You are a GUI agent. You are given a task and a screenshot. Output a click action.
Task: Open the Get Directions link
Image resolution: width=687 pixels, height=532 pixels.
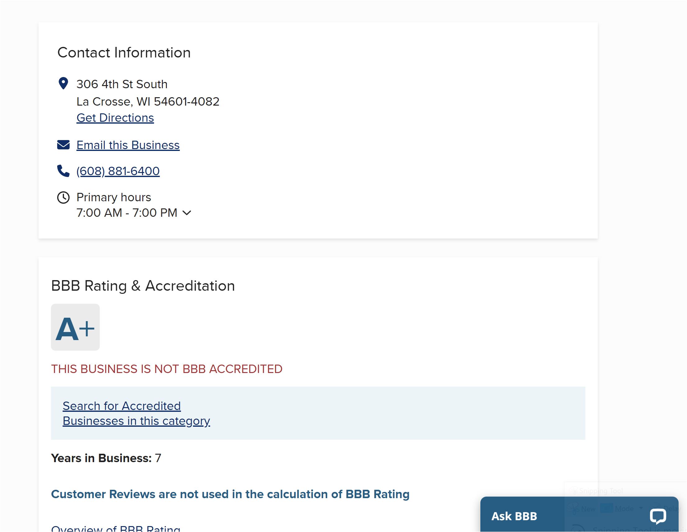(115, 118)
